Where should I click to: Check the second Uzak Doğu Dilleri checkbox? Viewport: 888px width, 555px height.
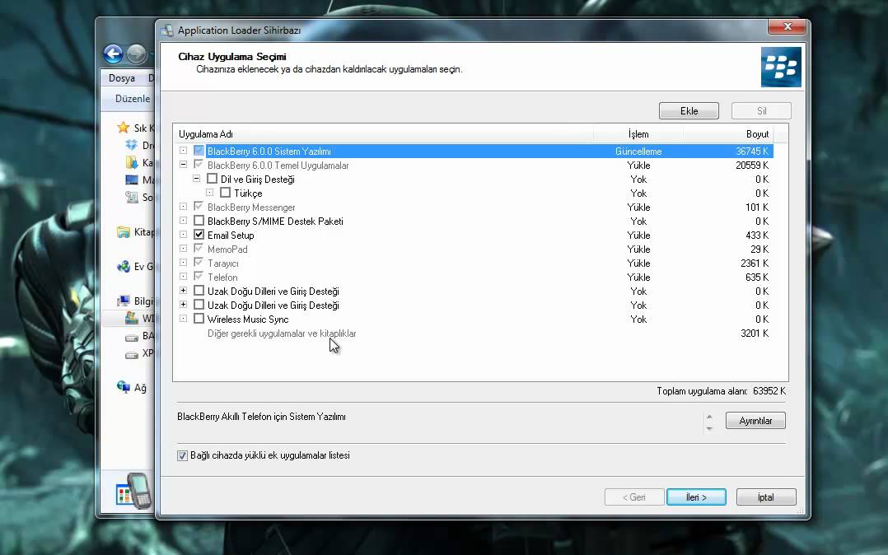click(199, 305)
